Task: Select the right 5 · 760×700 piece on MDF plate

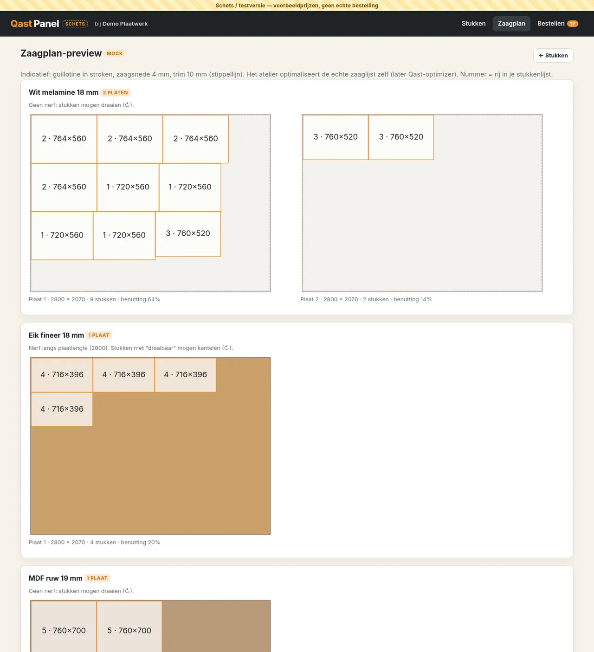Action: 129,626
